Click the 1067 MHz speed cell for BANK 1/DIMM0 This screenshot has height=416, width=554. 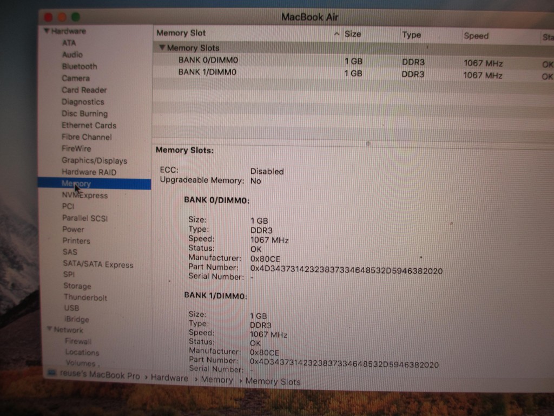click(483, 76)
